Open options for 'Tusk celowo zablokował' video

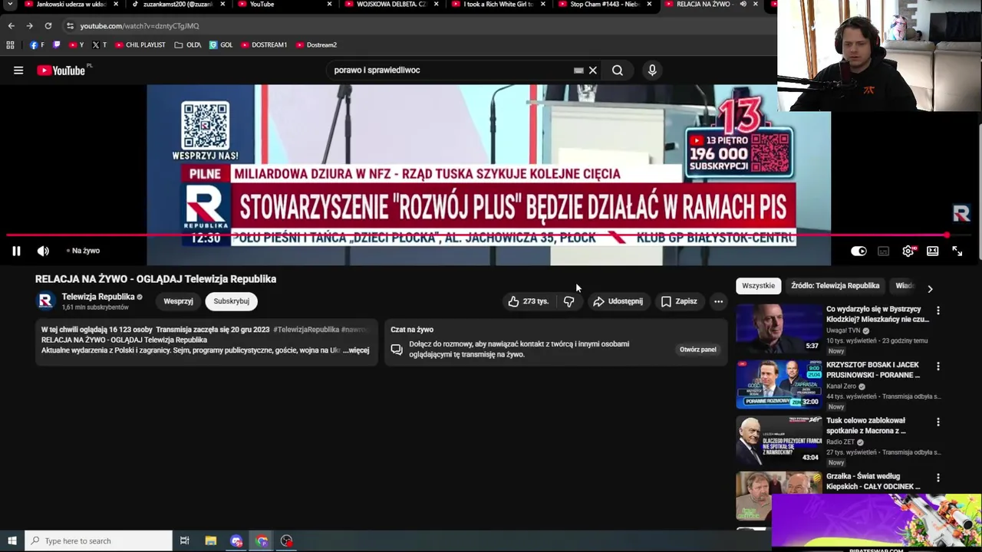tap(938, 422)
